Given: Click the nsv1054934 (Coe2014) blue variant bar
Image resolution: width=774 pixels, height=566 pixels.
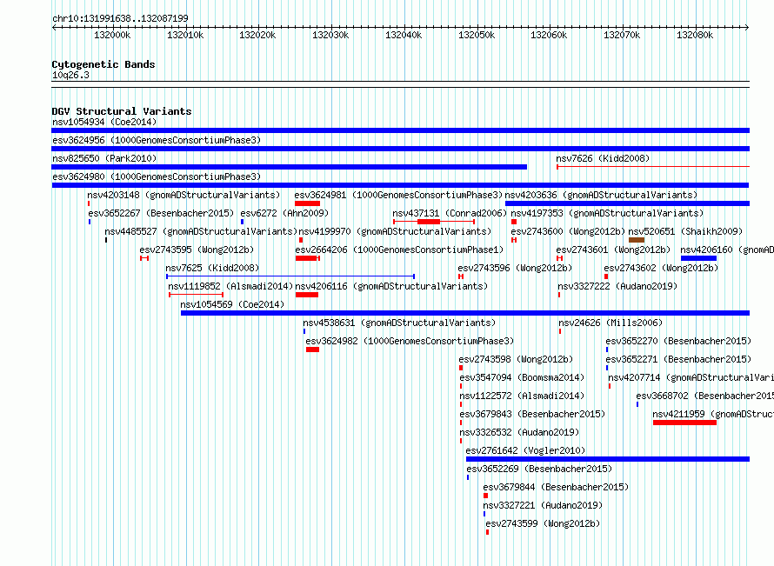Looking at the screenshot, I should click(400, 130).
